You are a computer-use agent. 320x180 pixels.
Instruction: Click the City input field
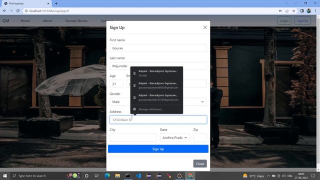133,137
